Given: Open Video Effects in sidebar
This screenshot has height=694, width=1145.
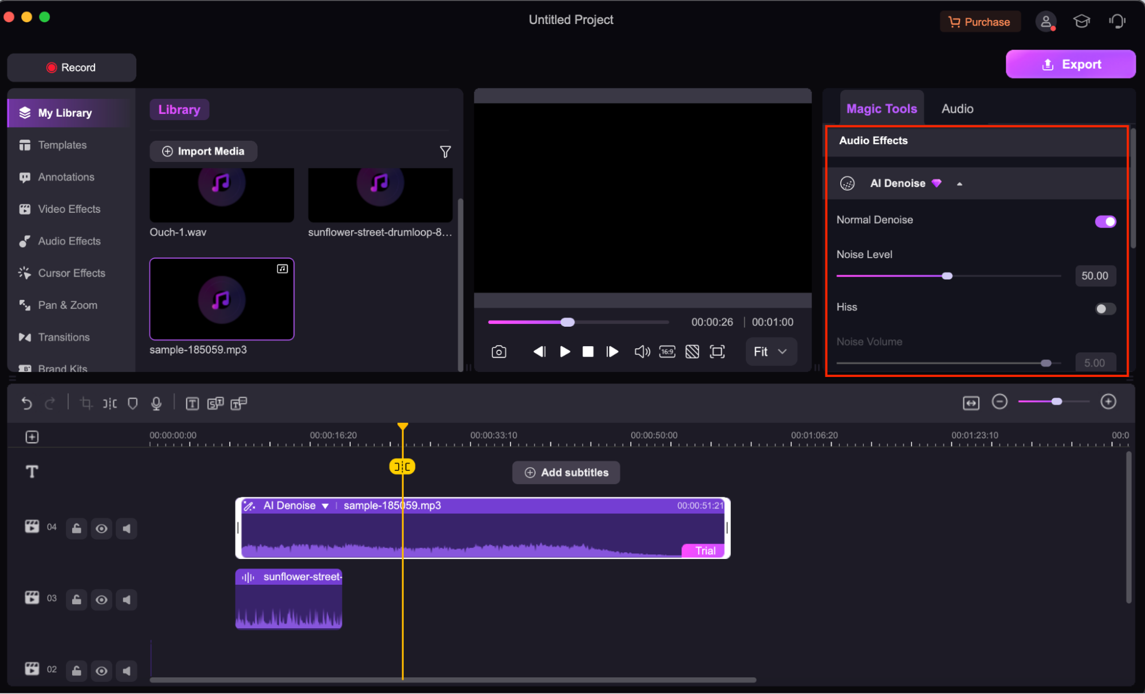Looking at the screenshot, I should coord(69,209).
